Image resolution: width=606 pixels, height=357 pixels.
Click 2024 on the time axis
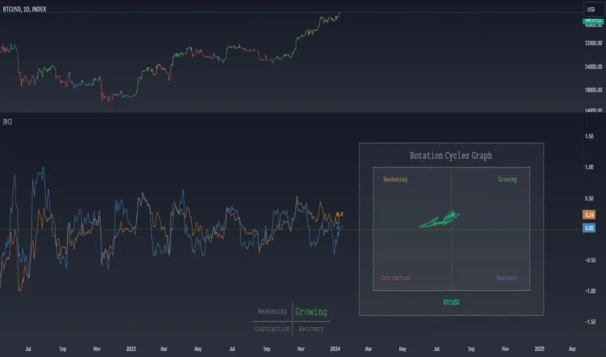pyautogui.click(x=336, y=349)
